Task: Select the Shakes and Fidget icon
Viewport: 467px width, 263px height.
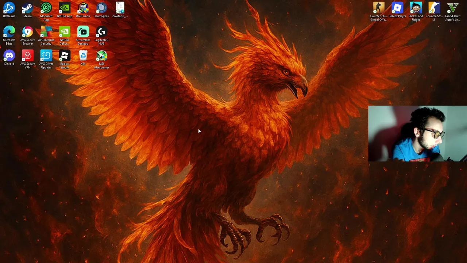Action: pos(416,12)
